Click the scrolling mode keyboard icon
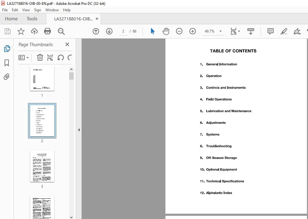The image size is (308, 219). click(x=251, y=31)
